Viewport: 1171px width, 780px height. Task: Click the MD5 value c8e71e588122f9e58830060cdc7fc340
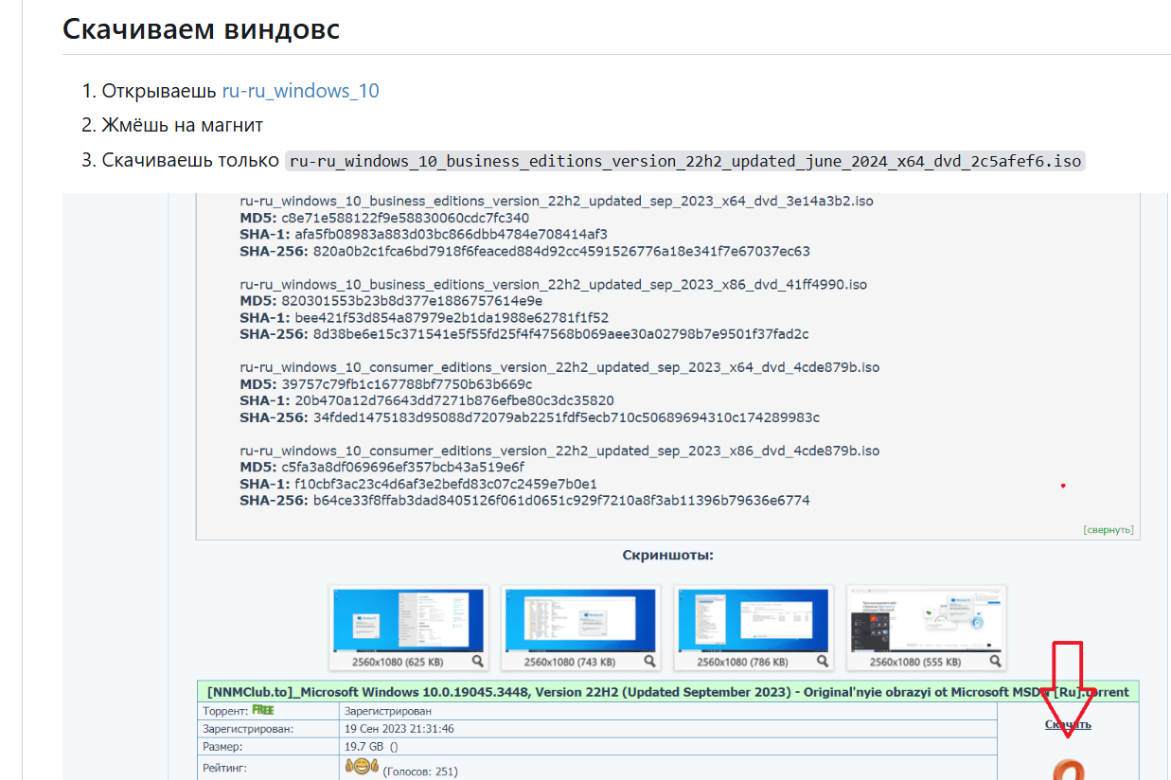coord(405,218)
